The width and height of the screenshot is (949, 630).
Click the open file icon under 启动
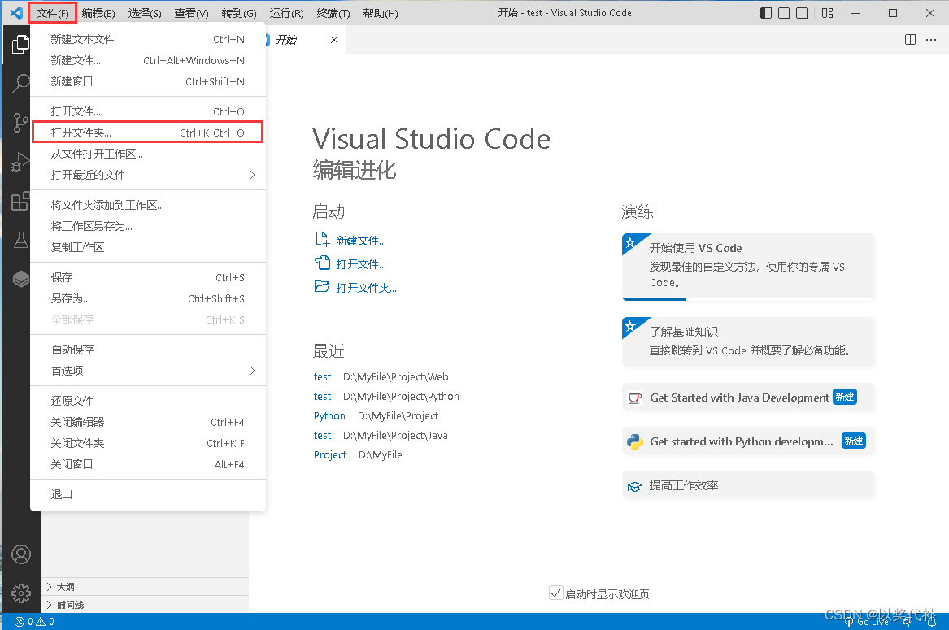point(322,263)
